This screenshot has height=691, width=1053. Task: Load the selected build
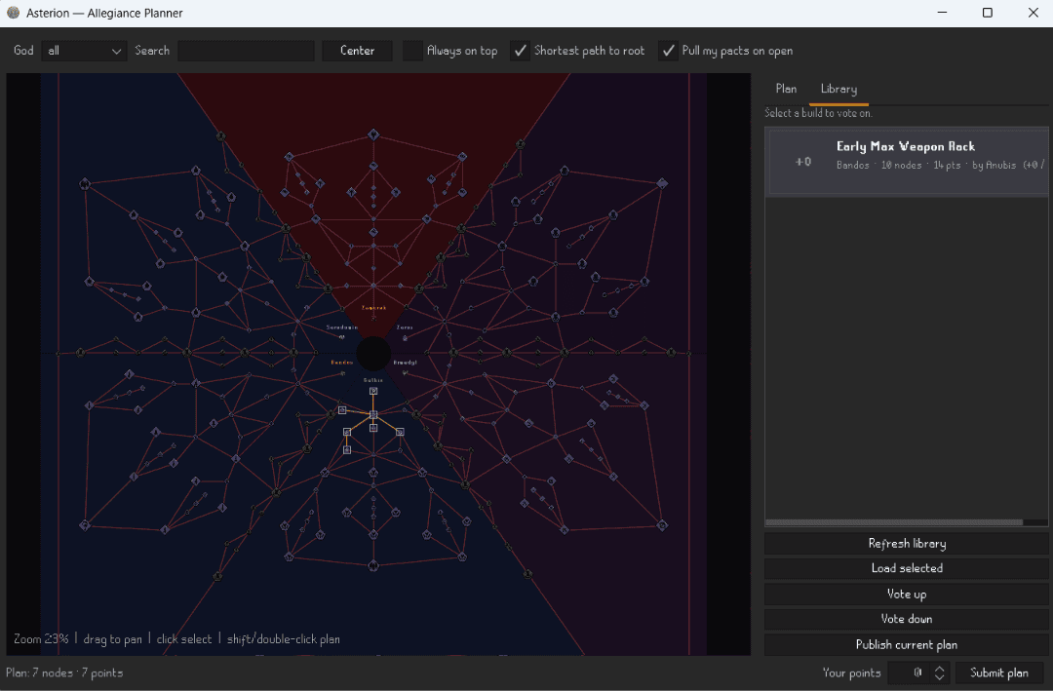click(x=907, y=568)
